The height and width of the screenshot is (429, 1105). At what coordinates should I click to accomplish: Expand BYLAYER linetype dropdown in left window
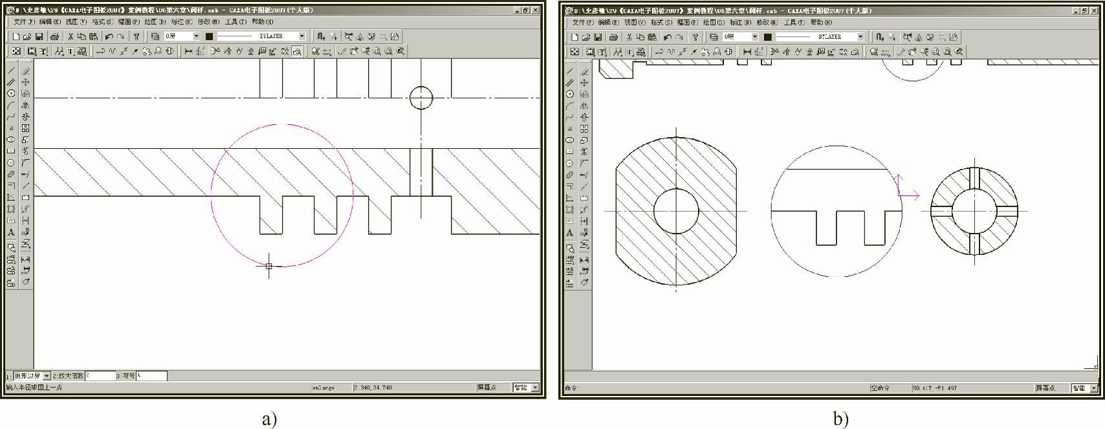pos(301,36)
